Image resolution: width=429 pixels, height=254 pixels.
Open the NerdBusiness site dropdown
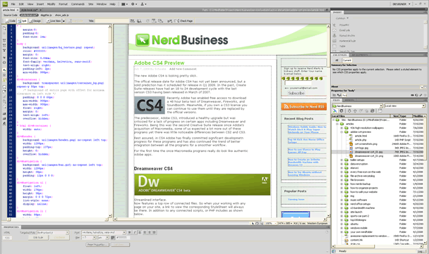[357, 106]
